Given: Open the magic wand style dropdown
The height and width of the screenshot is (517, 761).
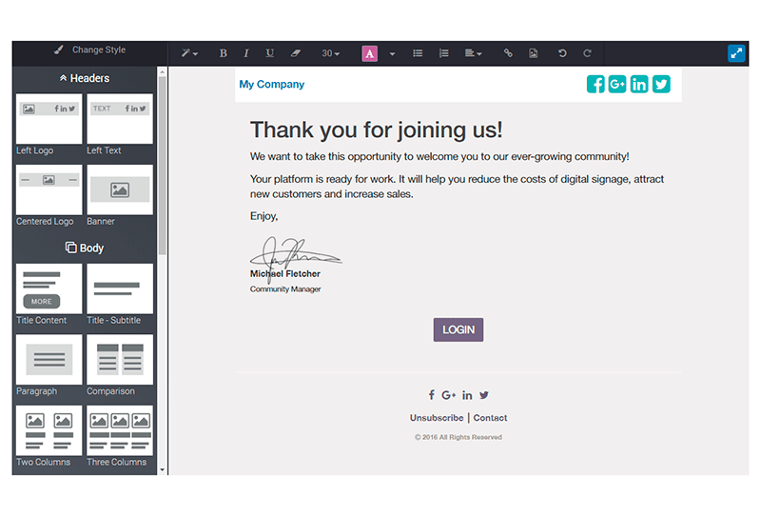Looking at the screenshot, I should [189, 53].
